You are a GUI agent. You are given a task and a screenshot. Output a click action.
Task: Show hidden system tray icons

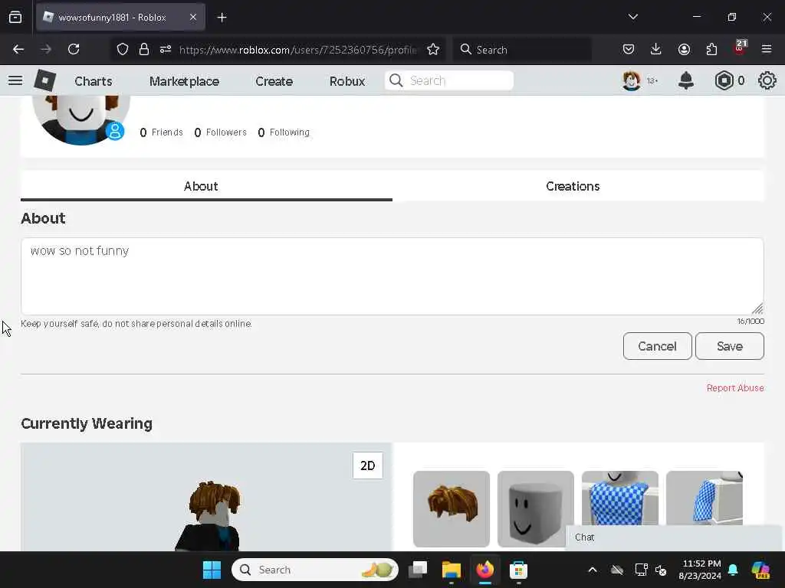(593, 570)
